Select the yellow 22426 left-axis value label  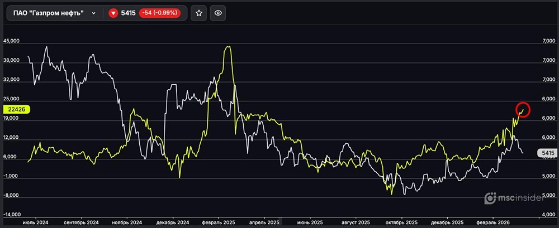pos(15,109)
